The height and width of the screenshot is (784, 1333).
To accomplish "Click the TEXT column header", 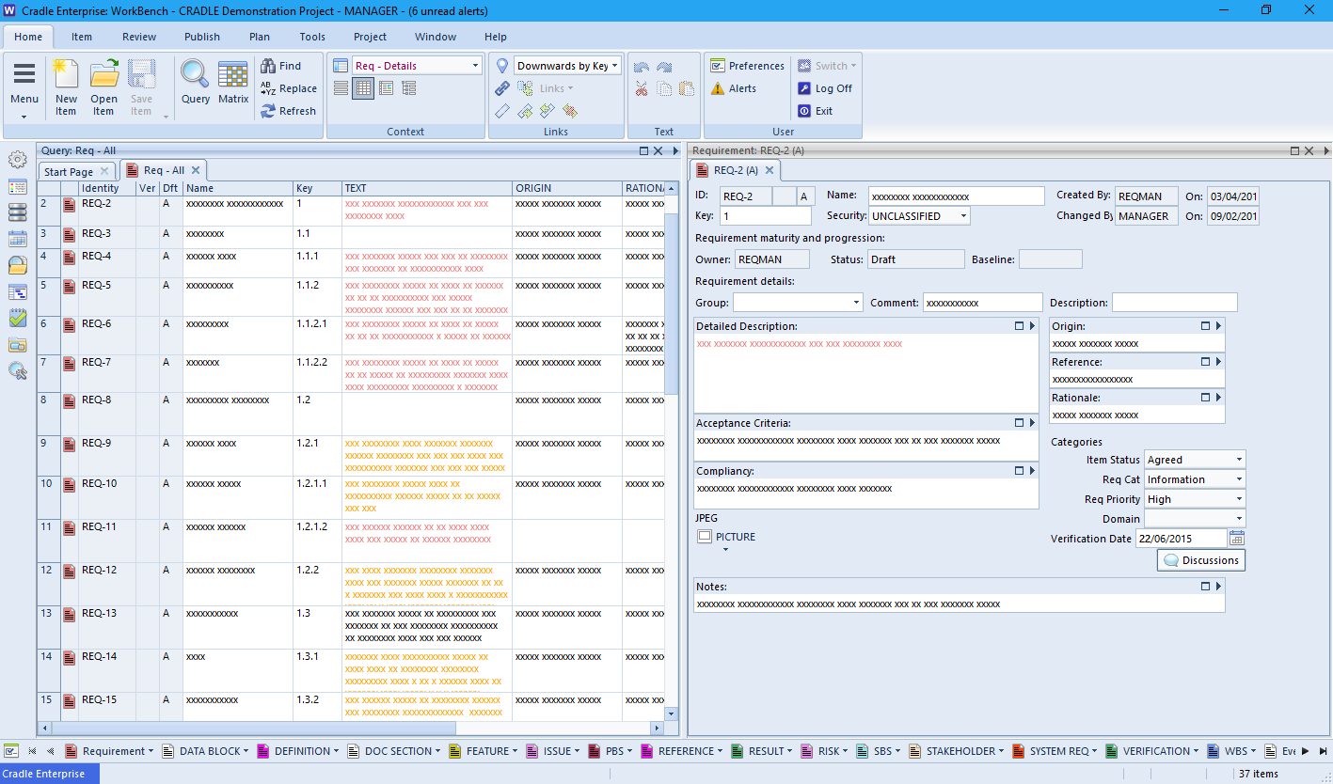I will [427, 188].
